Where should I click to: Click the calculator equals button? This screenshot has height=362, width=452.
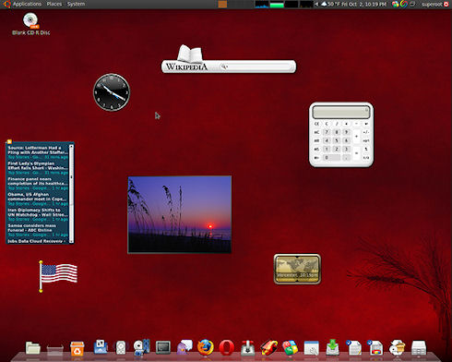point(357,153)
